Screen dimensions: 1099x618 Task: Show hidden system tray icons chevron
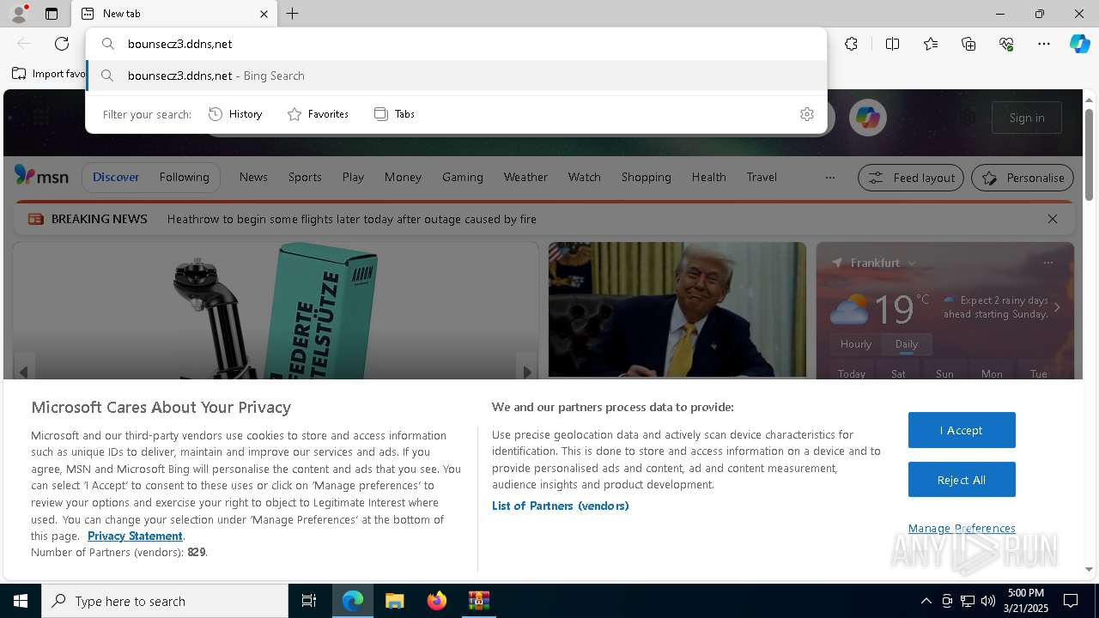926,601
